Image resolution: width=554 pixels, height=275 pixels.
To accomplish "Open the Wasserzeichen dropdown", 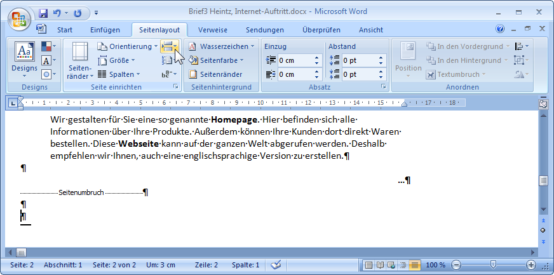I will click(221, 46).
